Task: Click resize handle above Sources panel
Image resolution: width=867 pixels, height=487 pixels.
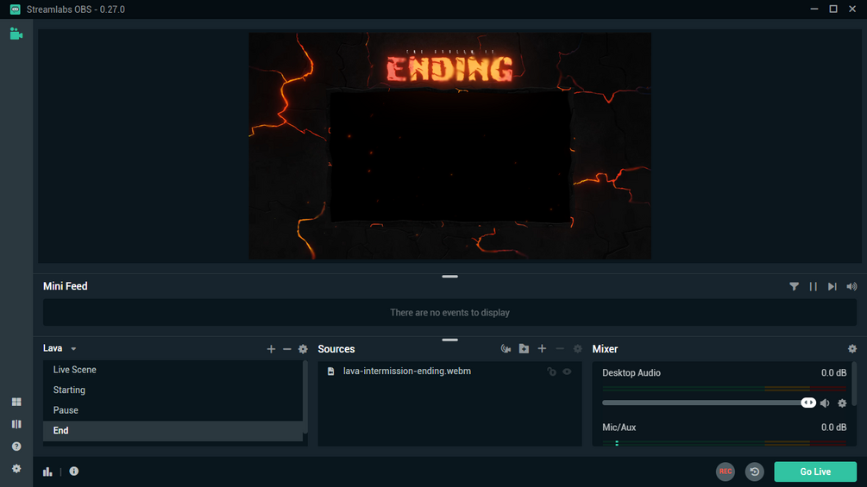Action: coord(449,340)
